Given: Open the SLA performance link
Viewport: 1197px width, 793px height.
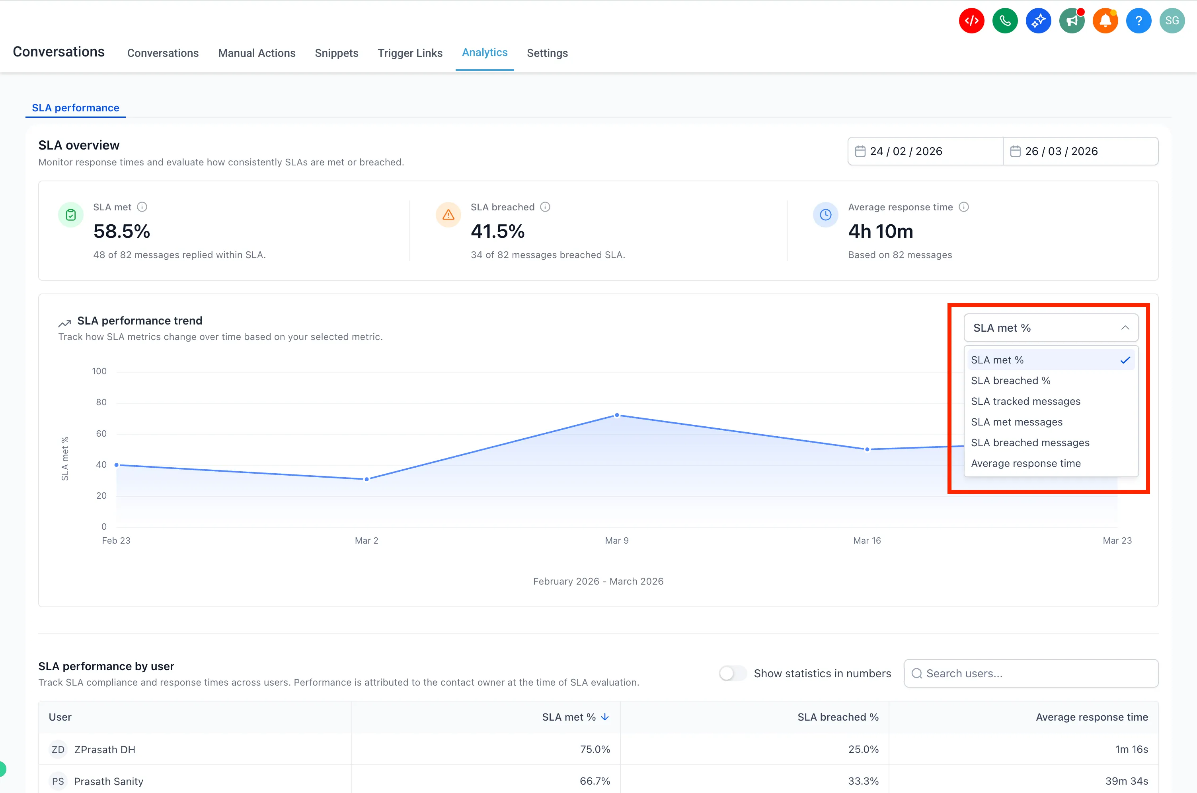Looking at the screenshot, I should tap(75, 108).
